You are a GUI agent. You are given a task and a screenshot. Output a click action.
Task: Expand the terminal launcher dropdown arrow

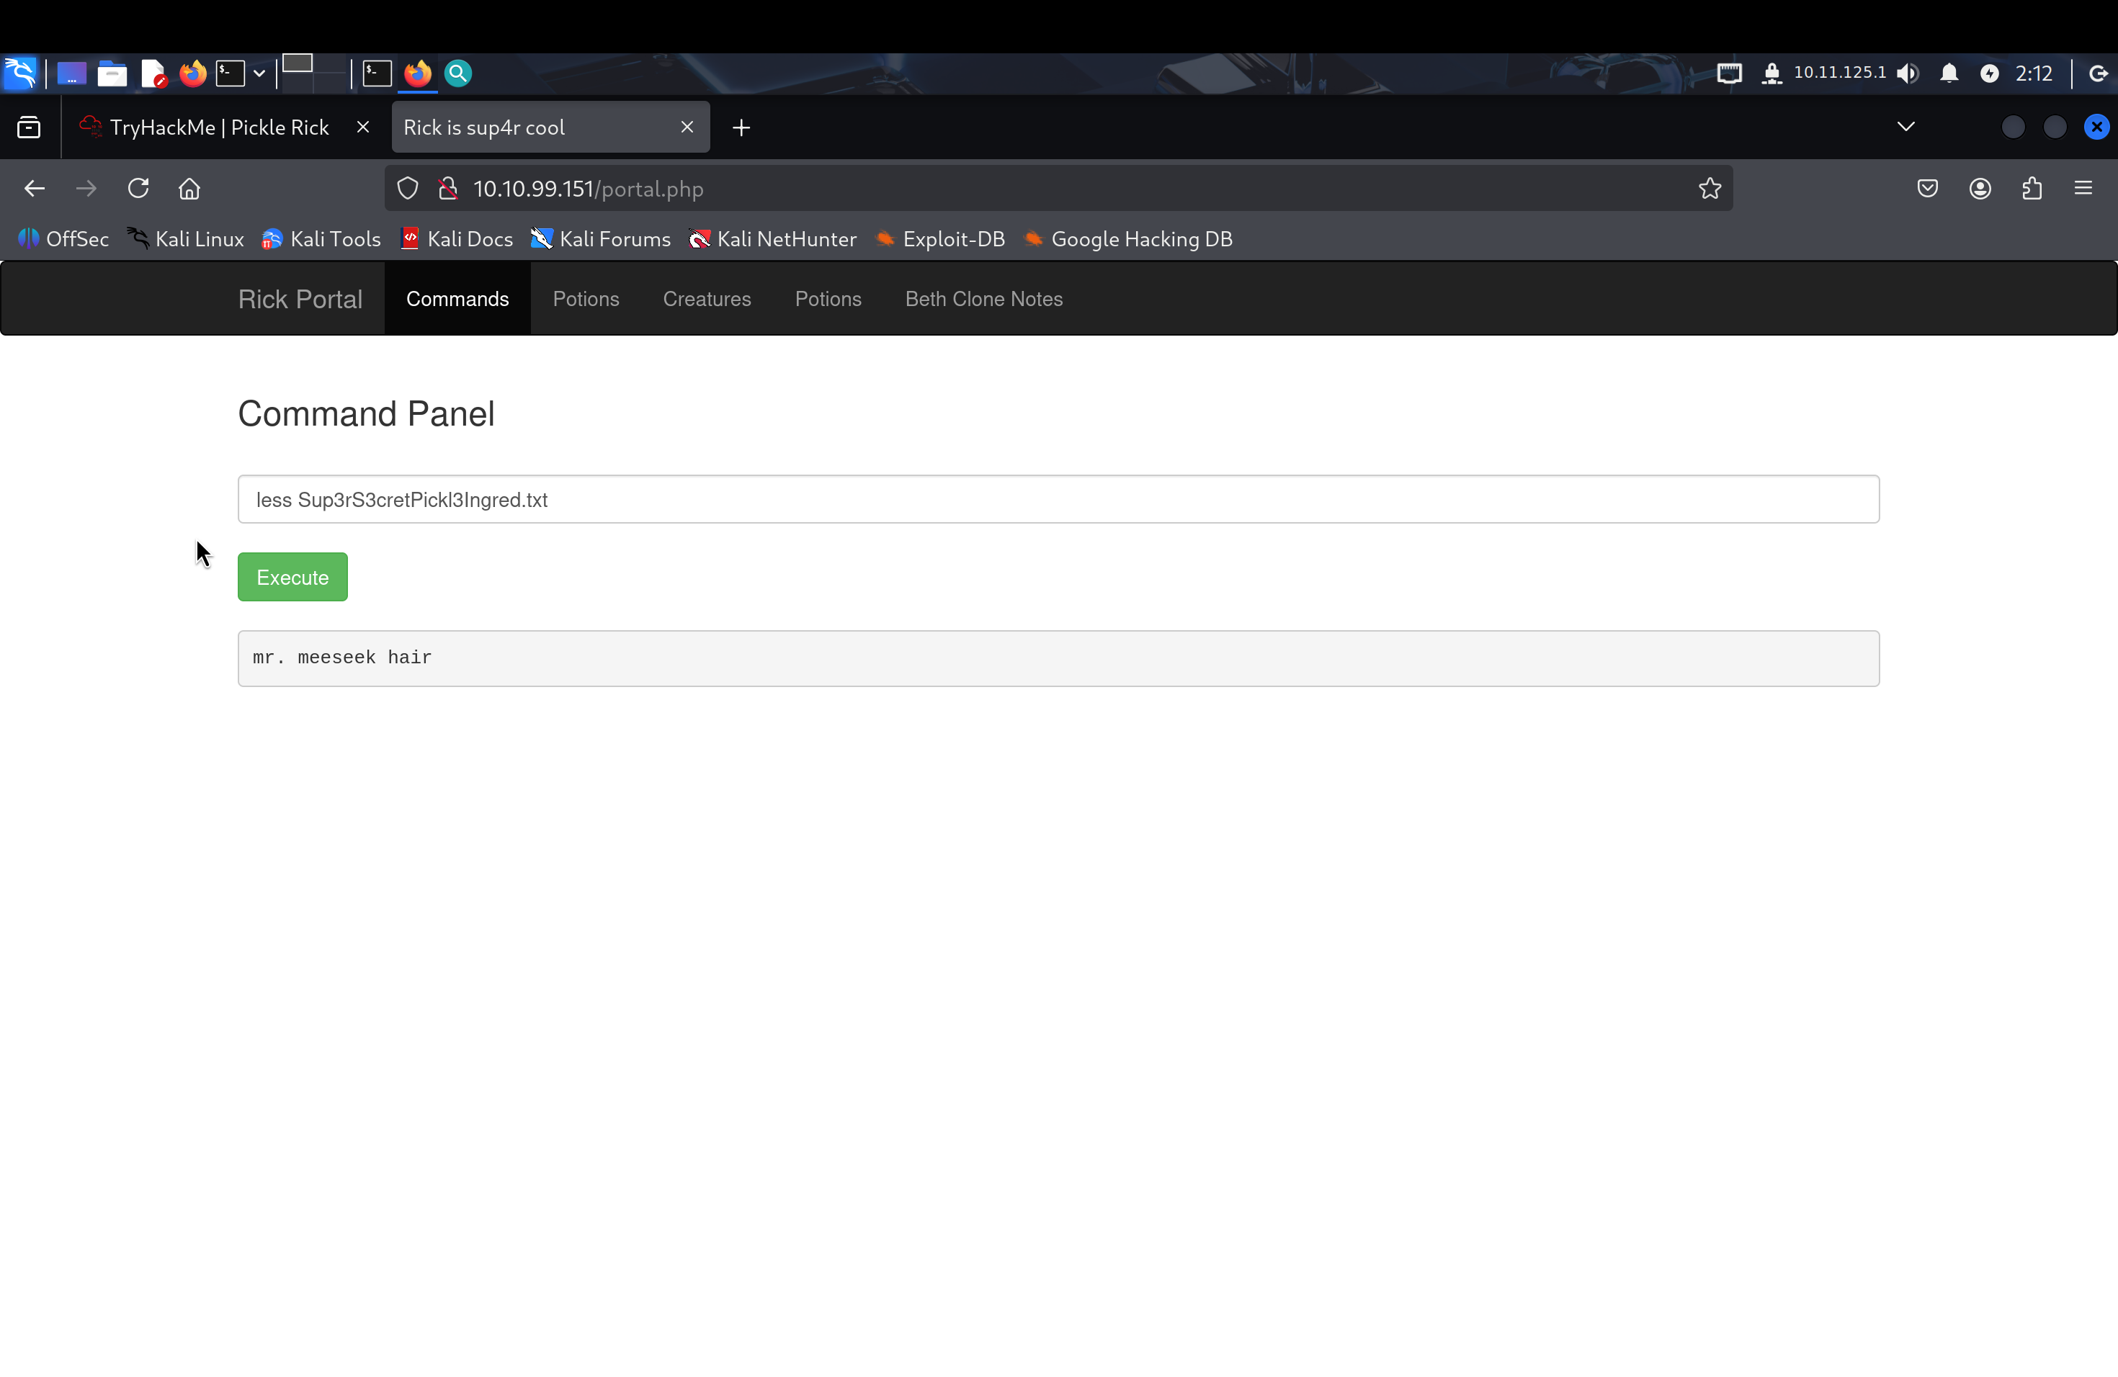[x=259, y=73]
